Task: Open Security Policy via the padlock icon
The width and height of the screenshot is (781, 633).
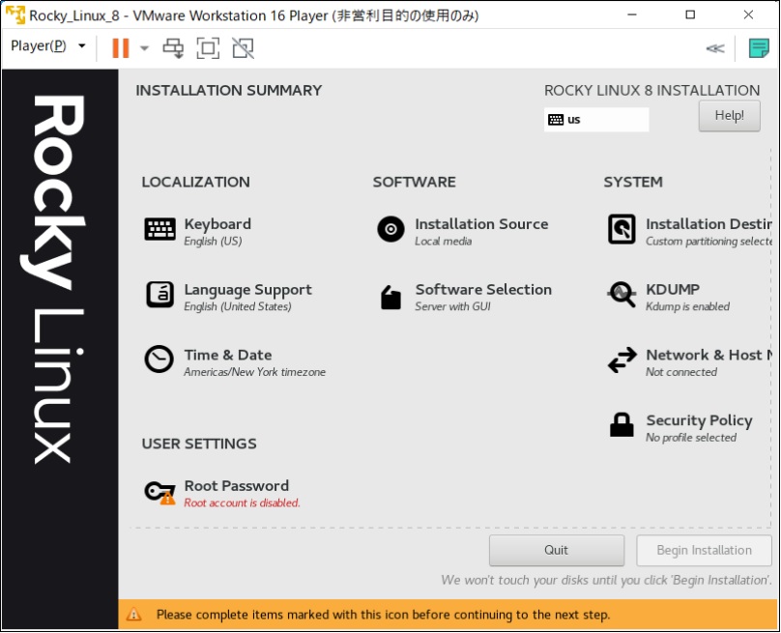Action: [622, 425]
